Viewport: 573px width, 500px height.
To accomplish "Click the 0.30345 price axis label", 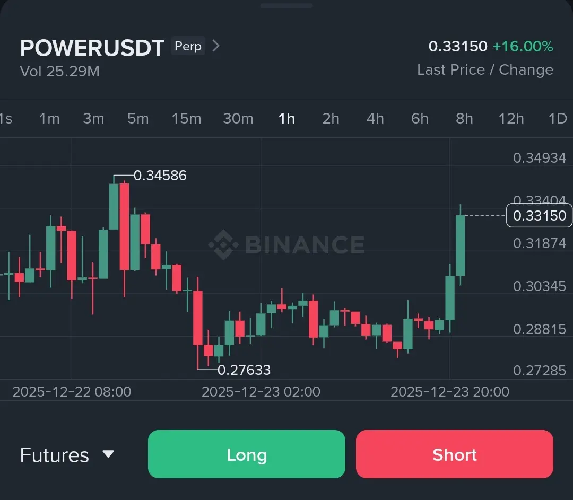I will [x=540, y=286].
